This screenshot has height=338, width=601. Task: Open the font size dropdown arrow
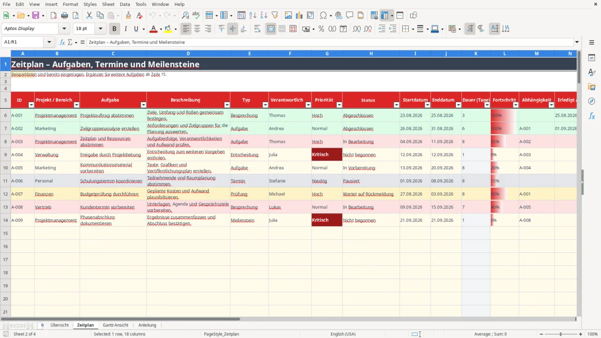(x=101, y=29)
